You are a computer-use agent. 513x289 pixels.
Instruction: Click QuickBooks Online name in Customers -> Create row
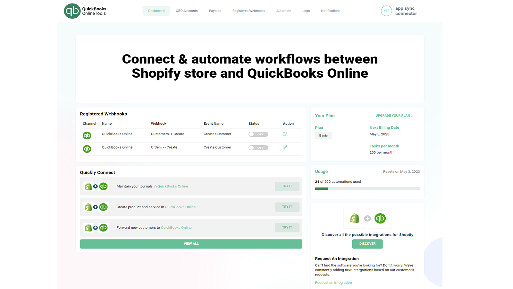(117, 134)
